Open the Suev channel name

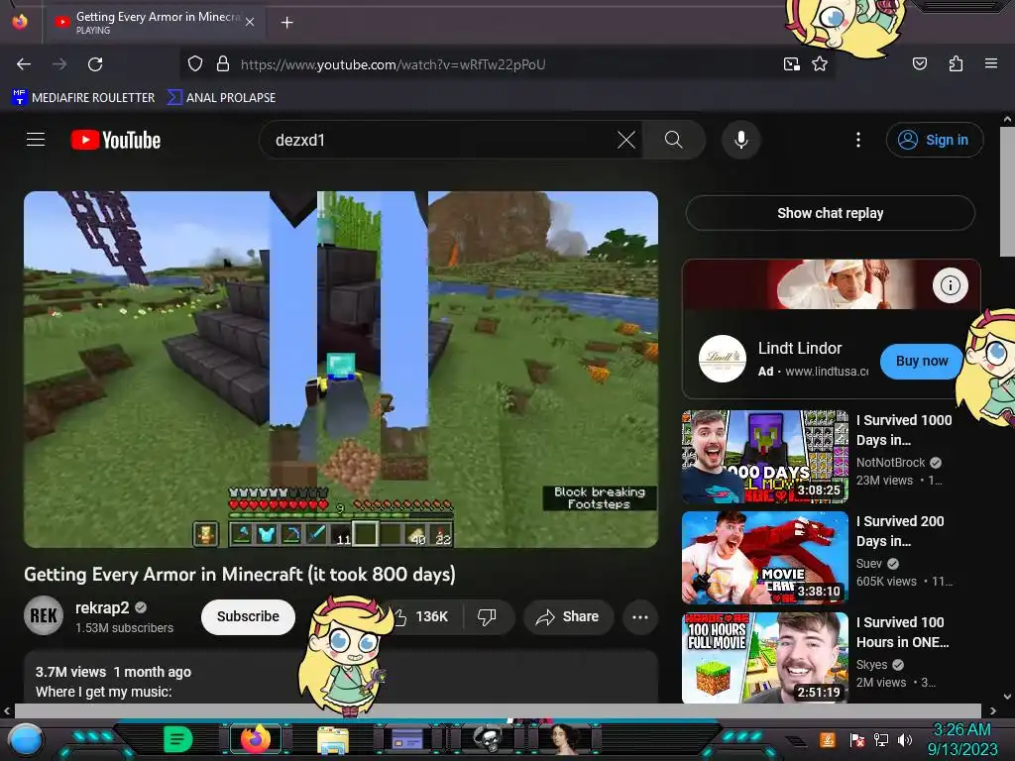point(868,563)
